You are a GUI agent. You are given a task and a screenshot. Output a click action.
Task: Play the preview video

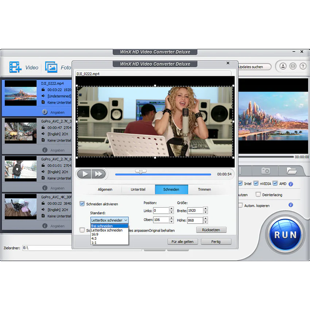tap(84, 174)
